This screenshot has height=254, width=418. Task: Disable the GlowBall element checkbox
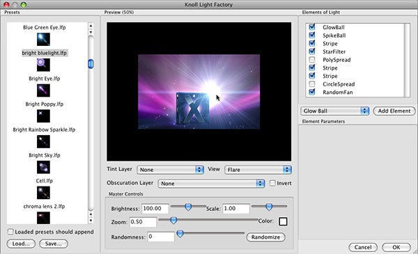click(x=312, y=27)
